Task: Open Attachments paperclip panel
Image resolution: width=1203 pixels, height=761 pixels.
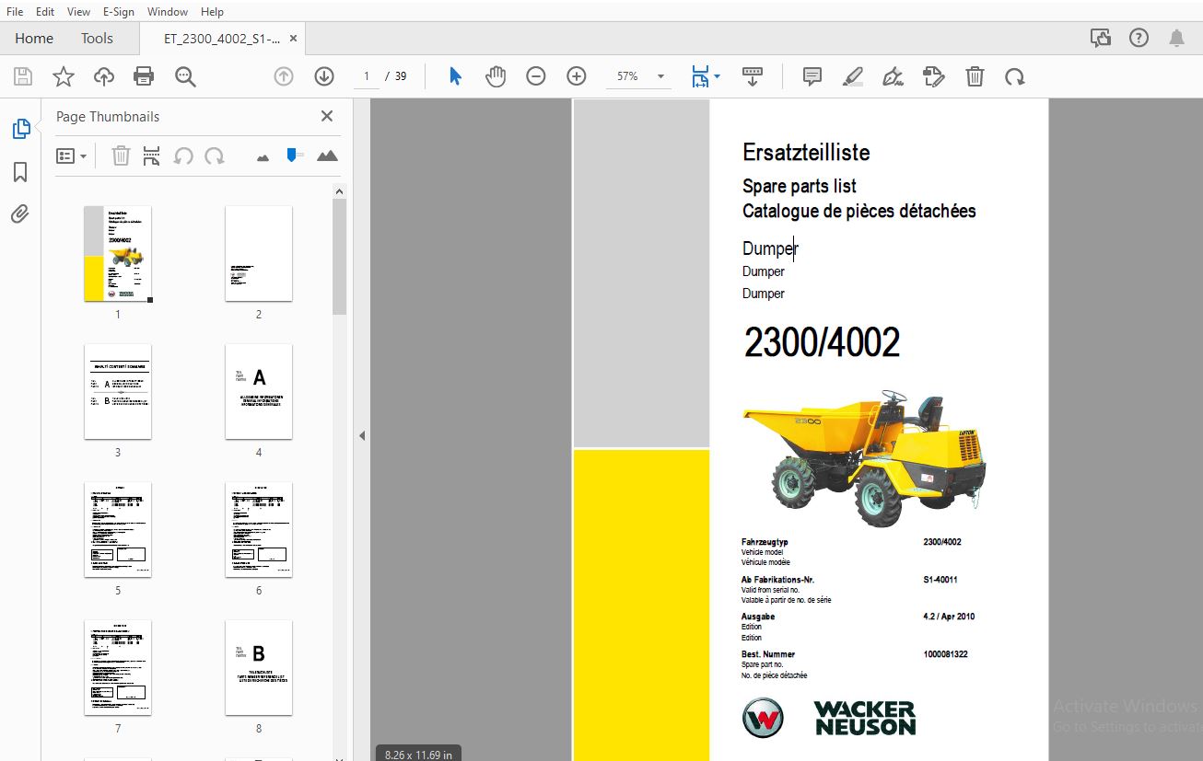Action: (x=20, y=214)
